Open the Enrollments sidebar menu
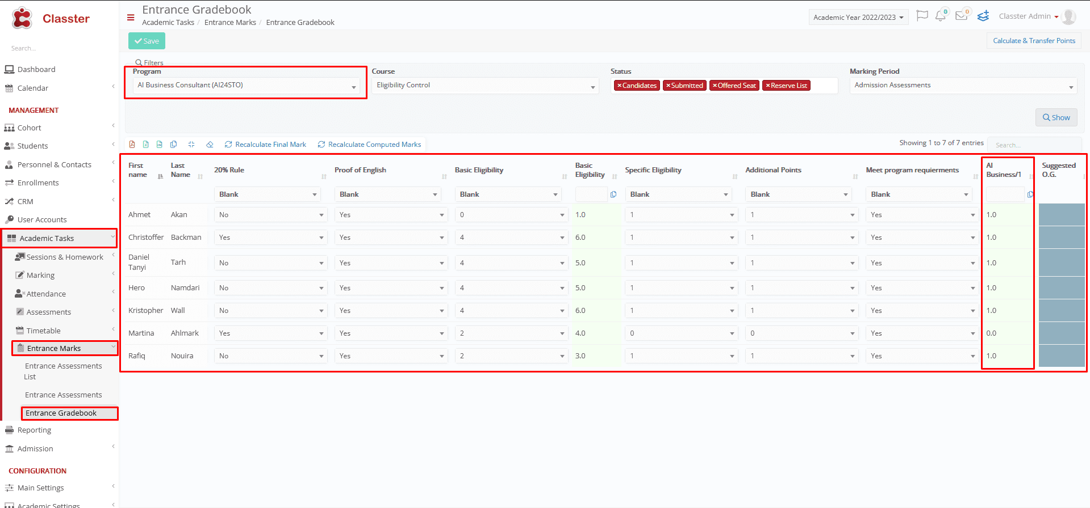 pos(59,183)
